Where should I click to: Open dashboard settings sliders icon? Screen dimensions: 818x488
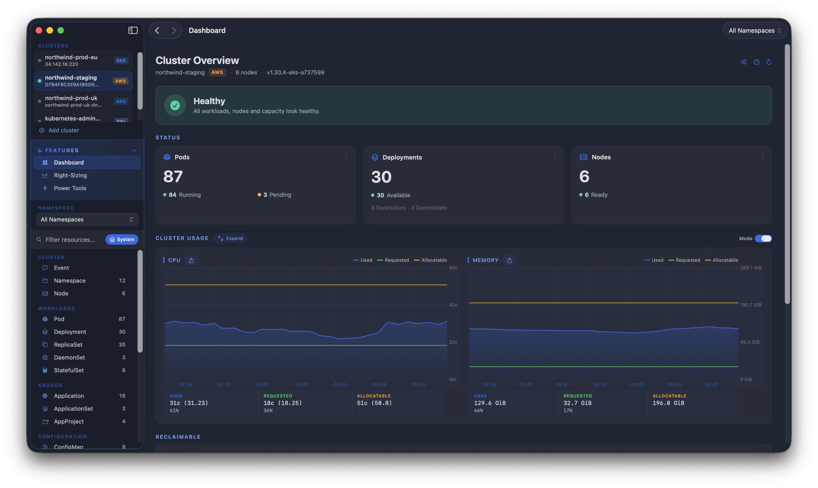pyautogui.click(x=744, y=62)
